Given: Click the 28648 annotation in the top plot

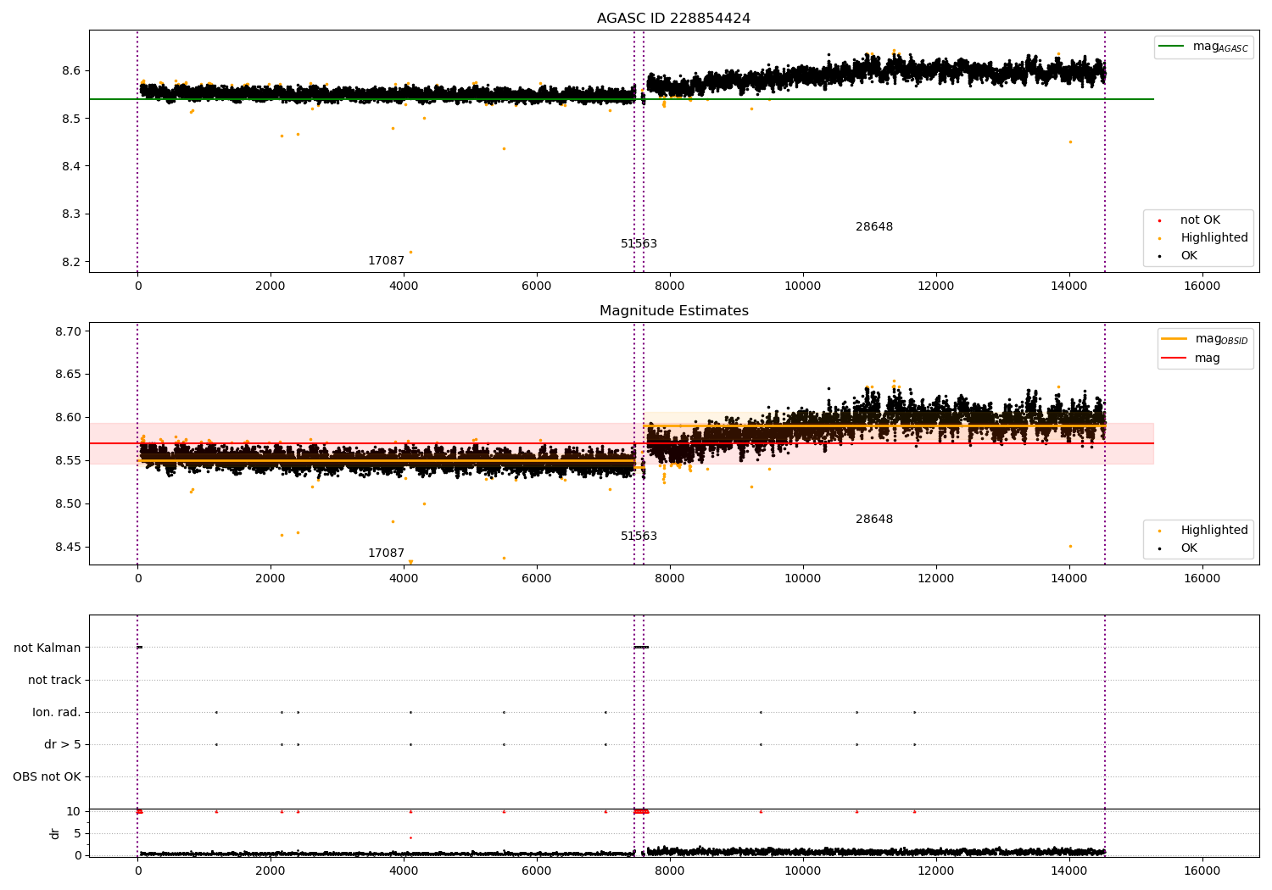Looking at the screenshot, I should tap(874, 227).
